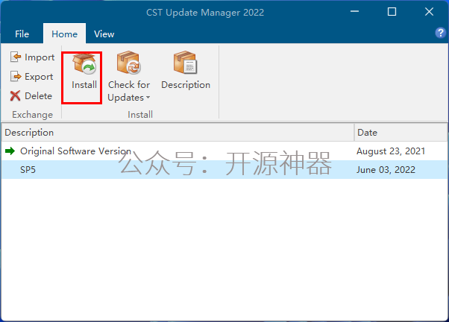Select the Original Software Version row

click(224, 151)
